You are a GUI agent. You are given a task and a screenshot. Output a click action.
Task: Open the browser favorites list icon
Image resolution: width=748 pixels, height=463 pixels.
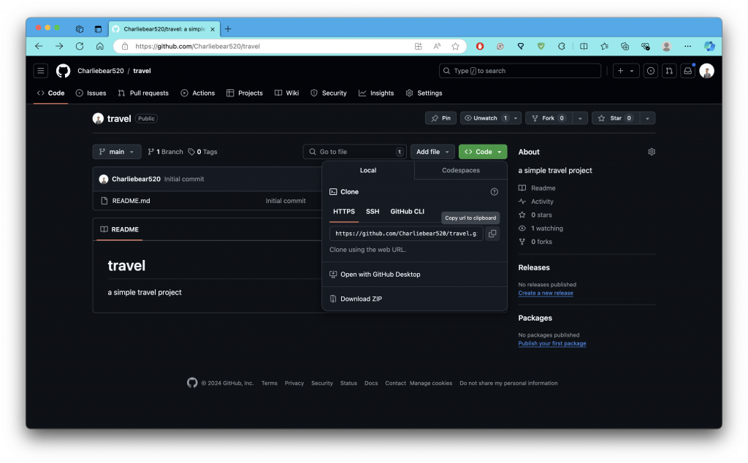pyautogui.click(x=604, y=46)
